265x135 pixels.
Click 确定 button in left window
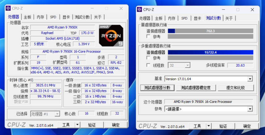(x=116, y=125)
